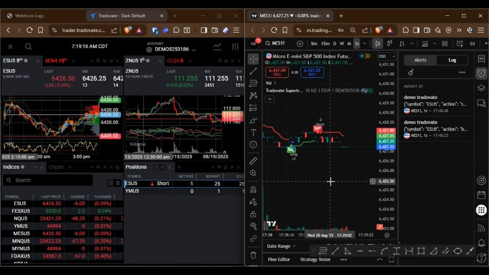Open the notifications bell icon in TradingView

coord(481,243)
